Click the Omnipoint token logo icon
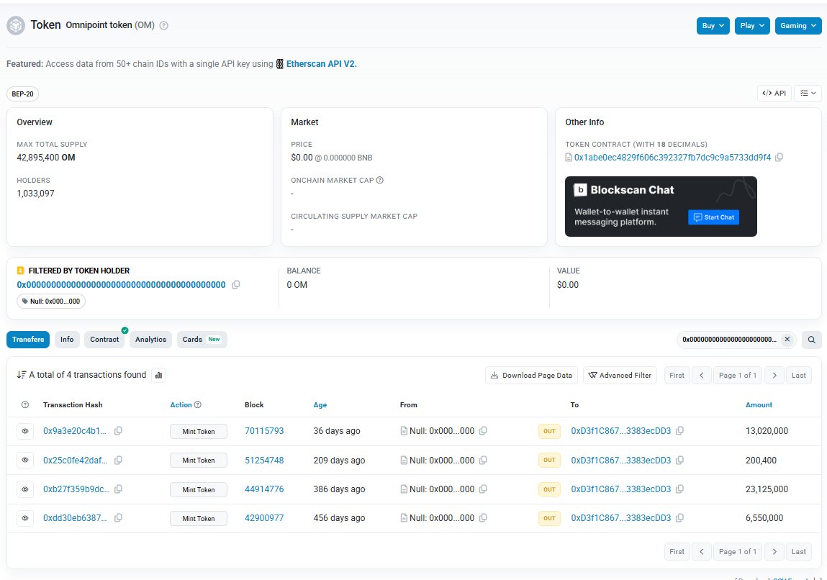 [x=16, y=25]
